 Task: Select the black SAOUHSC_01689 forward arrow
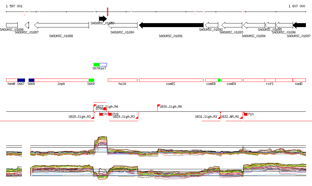click(x=103, y=19)
